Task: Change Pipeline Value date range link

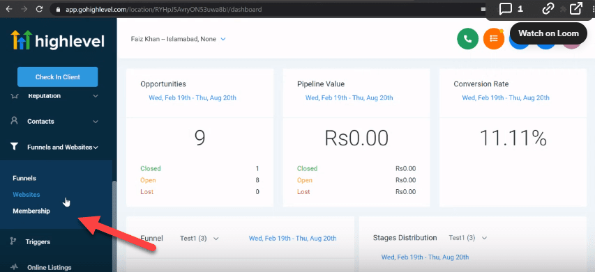Action: pyautogui.click(x=349, y=97)
